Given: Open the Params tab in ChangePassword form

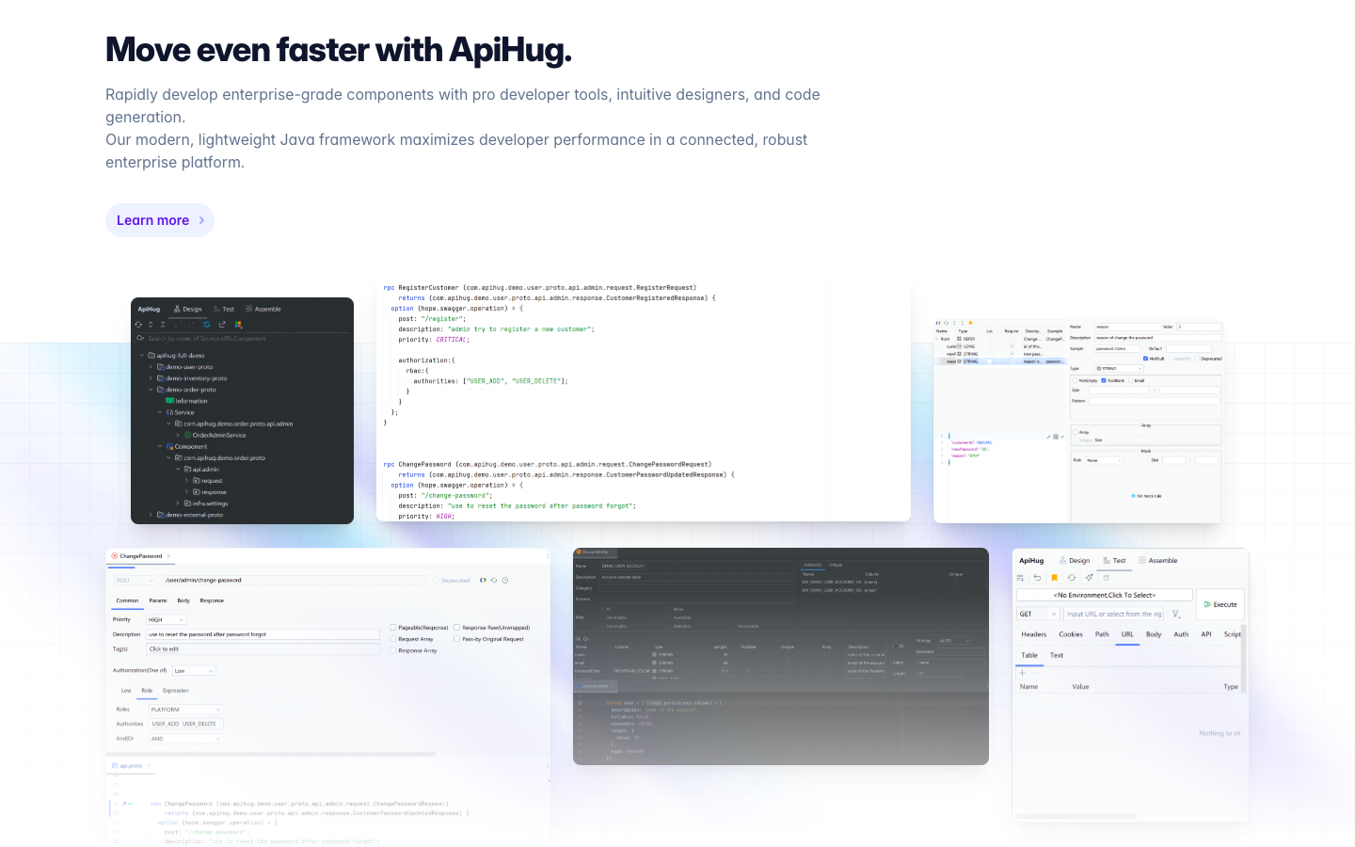Looking at the screenshot, I should click(158, 600).
